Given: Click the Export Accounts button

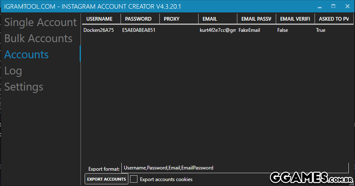Looking at the screenshot, I should 106,179.
